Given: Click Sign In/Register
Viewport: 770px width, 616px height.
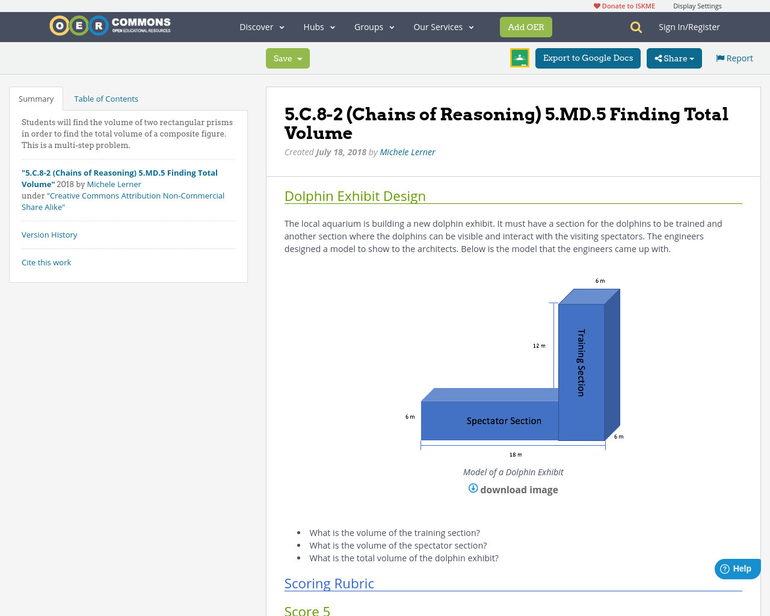Looking at the screenshot, I should point(689,26).
